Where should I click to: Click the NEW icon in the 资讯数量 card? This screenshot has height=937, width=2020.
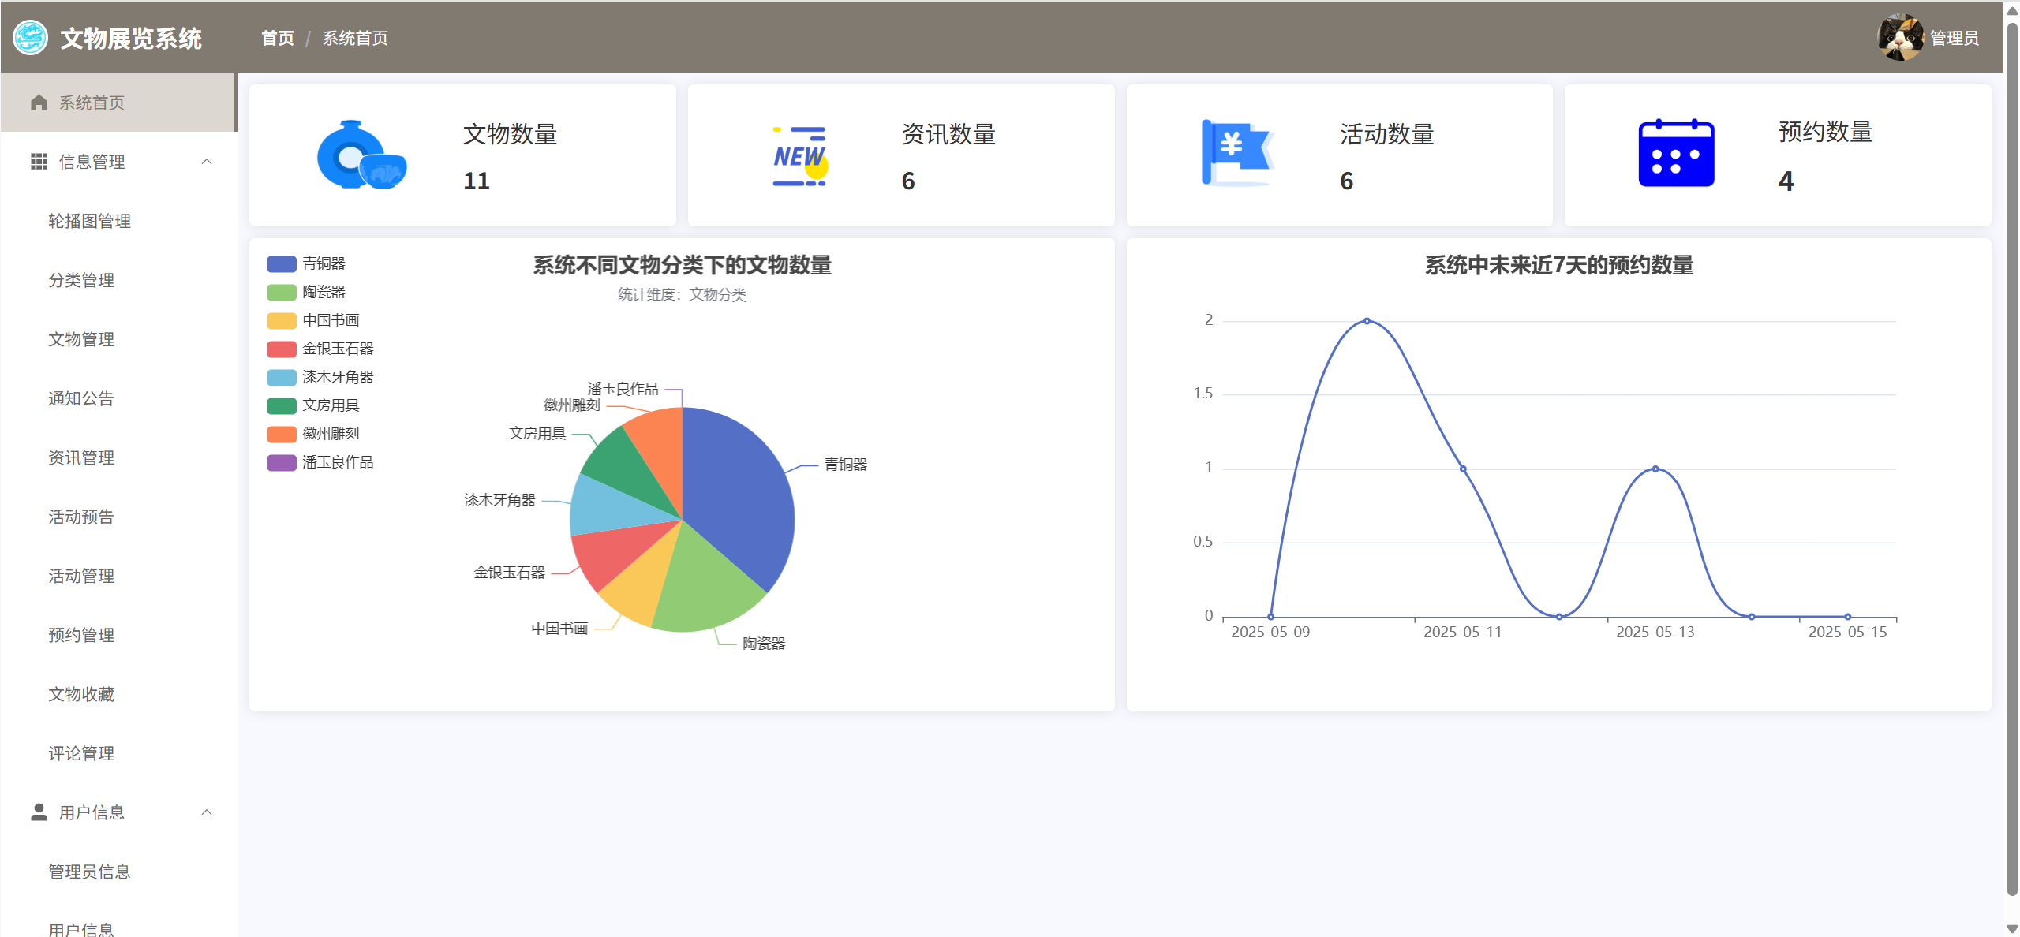click(799, 155)
